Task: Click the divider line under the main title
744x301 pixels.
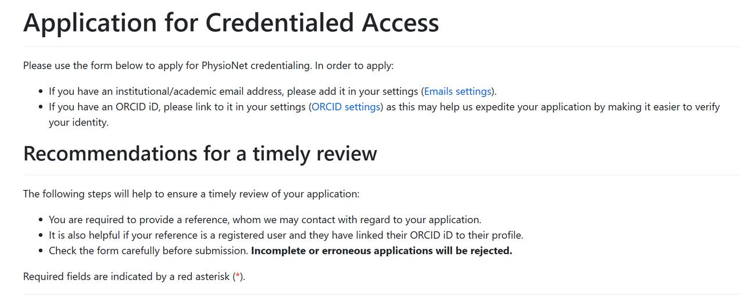Action: point(372,46)
